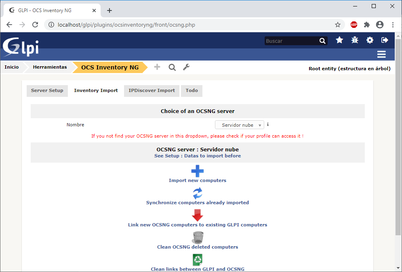Click Root entity (estructura en árbol)
The width and height of the screenshot is (402, 272).
[349, 69]
